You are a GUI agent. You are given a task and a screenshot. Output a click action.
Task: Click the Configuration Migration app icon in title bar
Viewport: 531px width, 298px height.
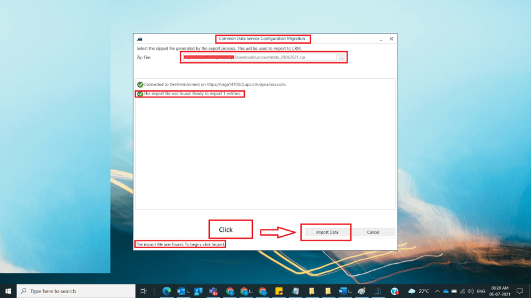pyautogui.click(x=139, y=39)
